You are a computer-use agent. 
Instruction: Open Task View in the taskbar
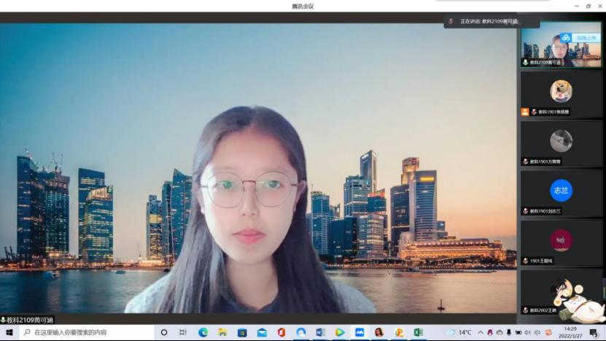click(183, 332)
